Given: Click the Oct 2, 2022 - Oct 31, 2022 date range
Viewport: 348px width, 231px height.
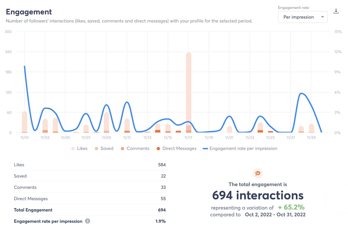Looking at the screenshot, I should coord(275,215).
